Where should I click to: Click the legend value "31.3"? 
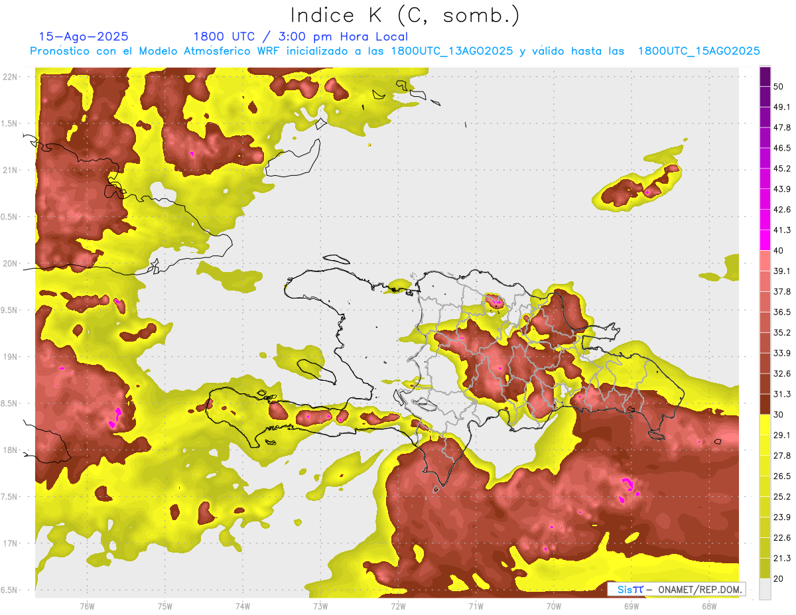(782, 394)
